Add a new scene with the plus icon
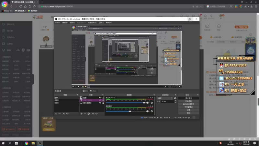The image size is (259, 146). (x=56, y=114)
